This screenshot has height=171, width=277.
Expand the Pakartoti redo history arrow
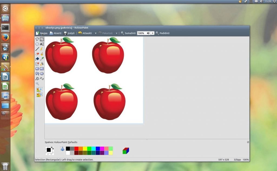tap(116, 33)
